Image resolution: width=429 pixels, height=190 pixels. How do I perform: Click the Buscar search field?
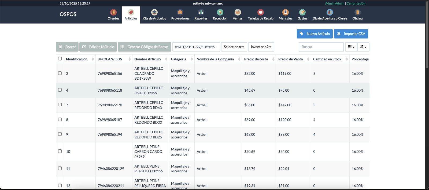click(x=321, y=47)
